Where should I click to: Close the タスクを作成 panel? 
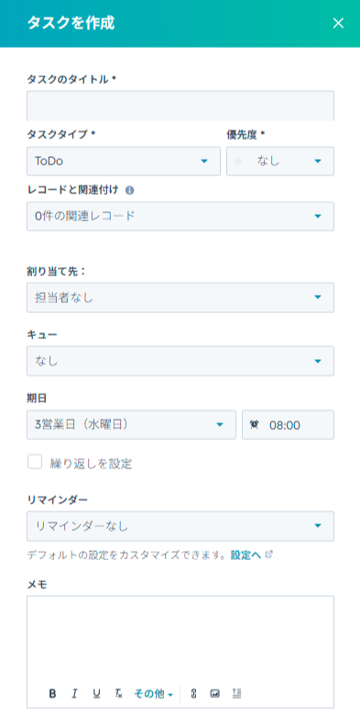coord(338,23)
